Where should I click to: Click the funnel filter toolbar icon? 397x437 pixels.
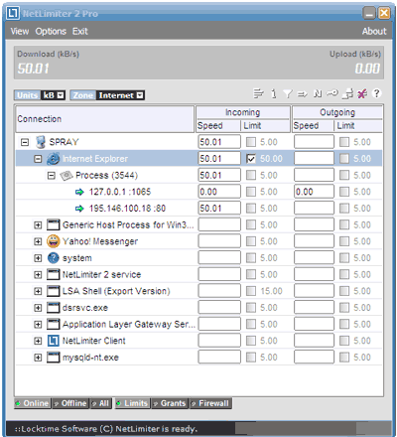pyautogui.click(x=288, y=94)
